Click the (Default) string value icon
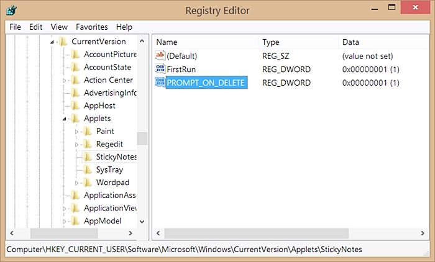Screen dimensions: 435x262 point(160,56)
